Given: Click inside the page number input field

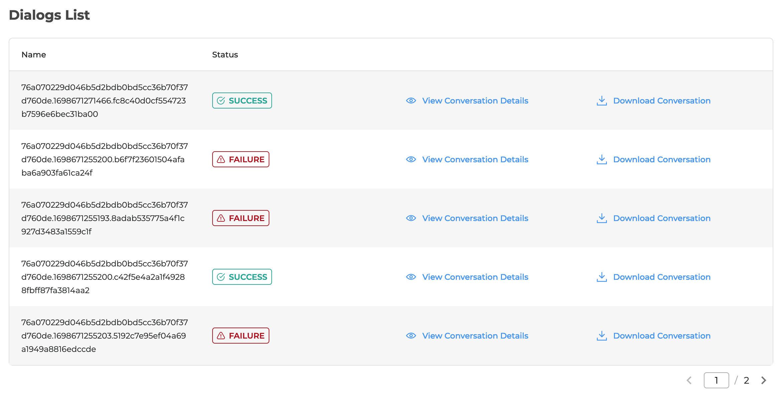Looking at the screenshot, I should (716, 380).
